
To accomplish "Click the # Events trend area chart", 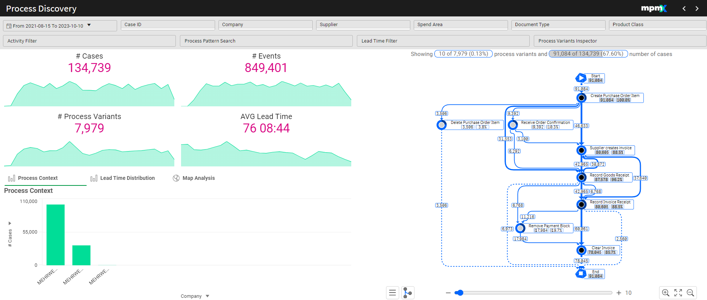I will (266, 94).
